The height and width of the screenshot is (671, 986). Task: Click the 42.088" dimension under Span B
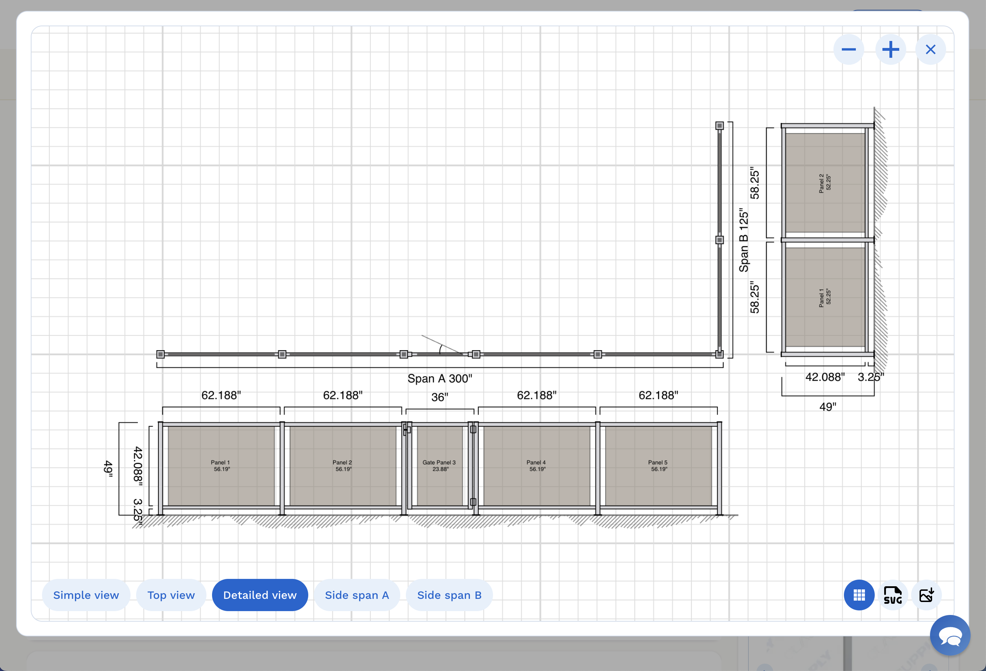[x=825, y=377]
